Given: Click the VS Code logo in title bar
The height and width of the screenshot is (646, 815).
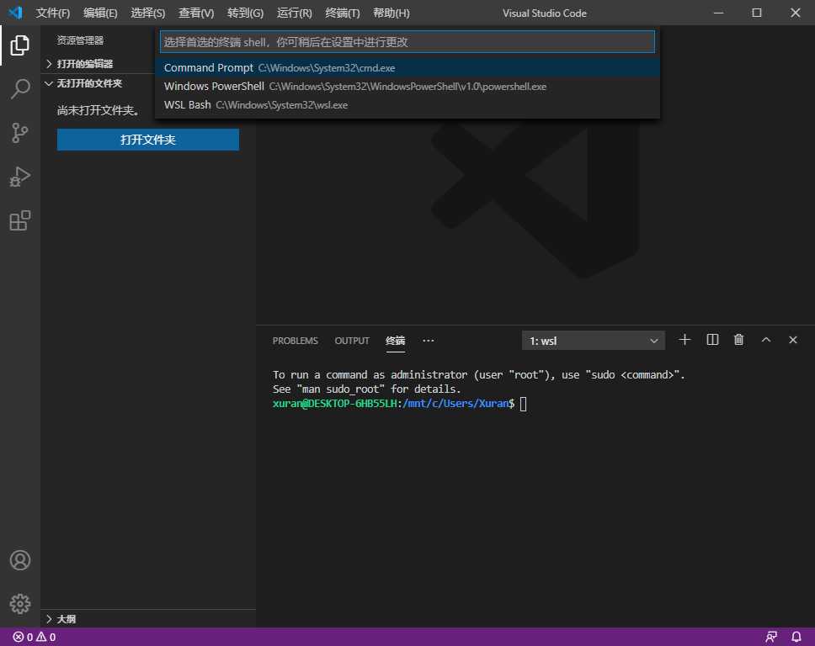Looking at the screenshot, I should [x=16, y=13].
